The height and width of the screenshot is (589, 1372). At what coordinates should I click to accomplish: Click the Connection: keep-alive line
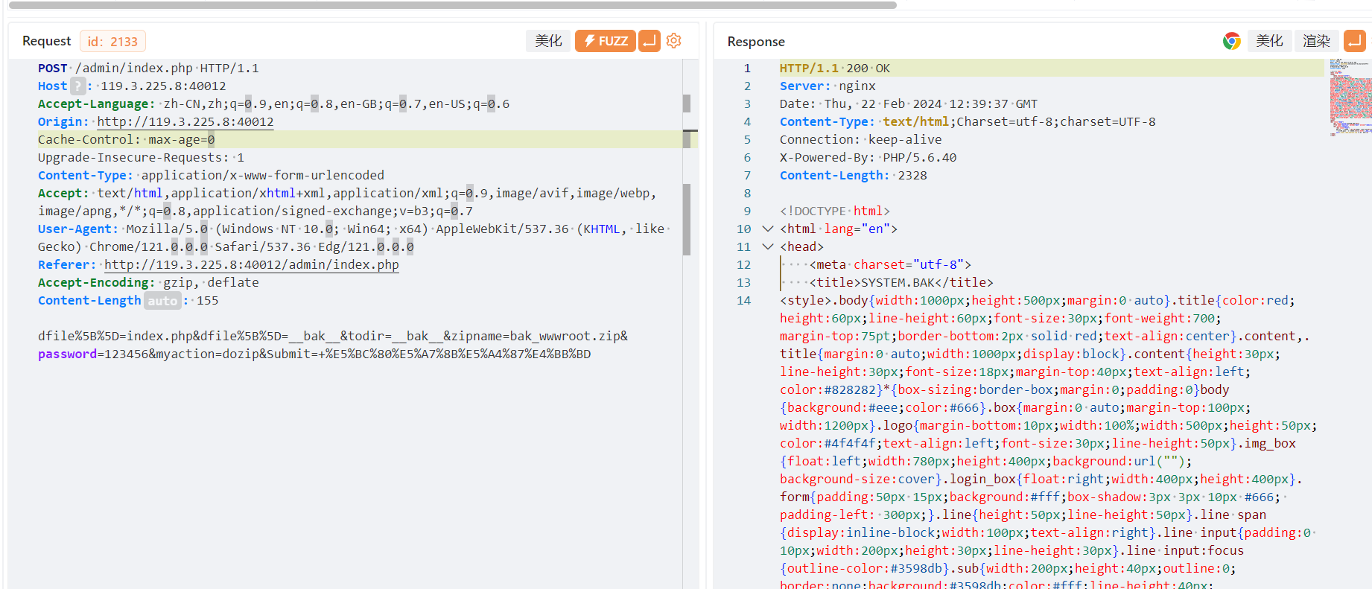pyautogui.click(x=860, y=139)
